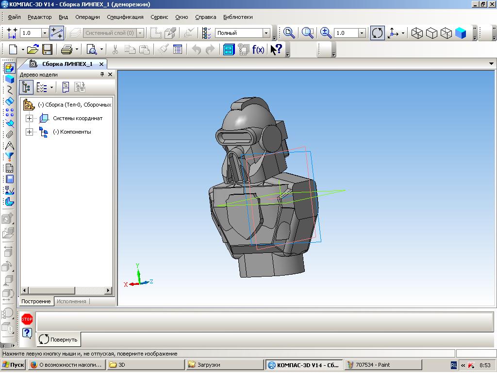The width and height of the screenshot is (497, 373).
Task: Click the Open file folder icon
Action: [33, 50]
